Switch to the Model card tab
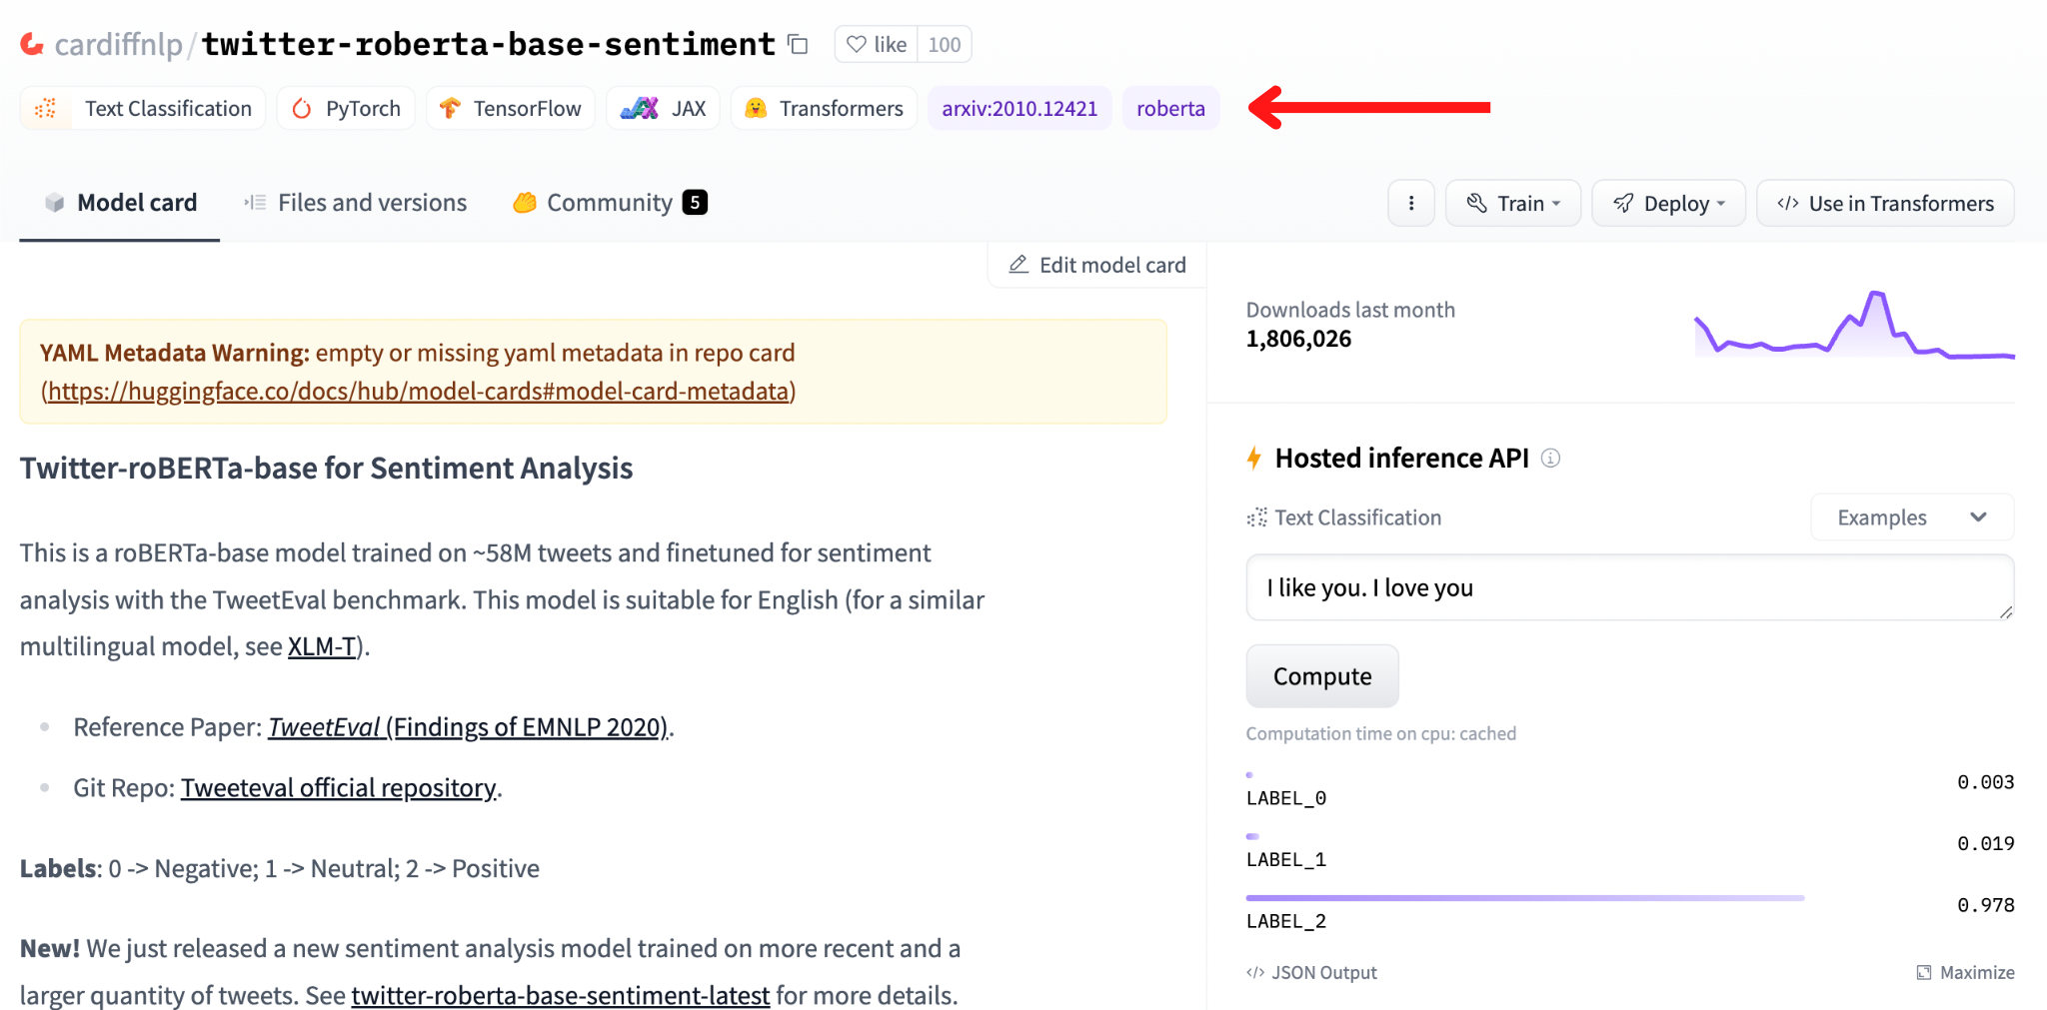 [120, 203]
